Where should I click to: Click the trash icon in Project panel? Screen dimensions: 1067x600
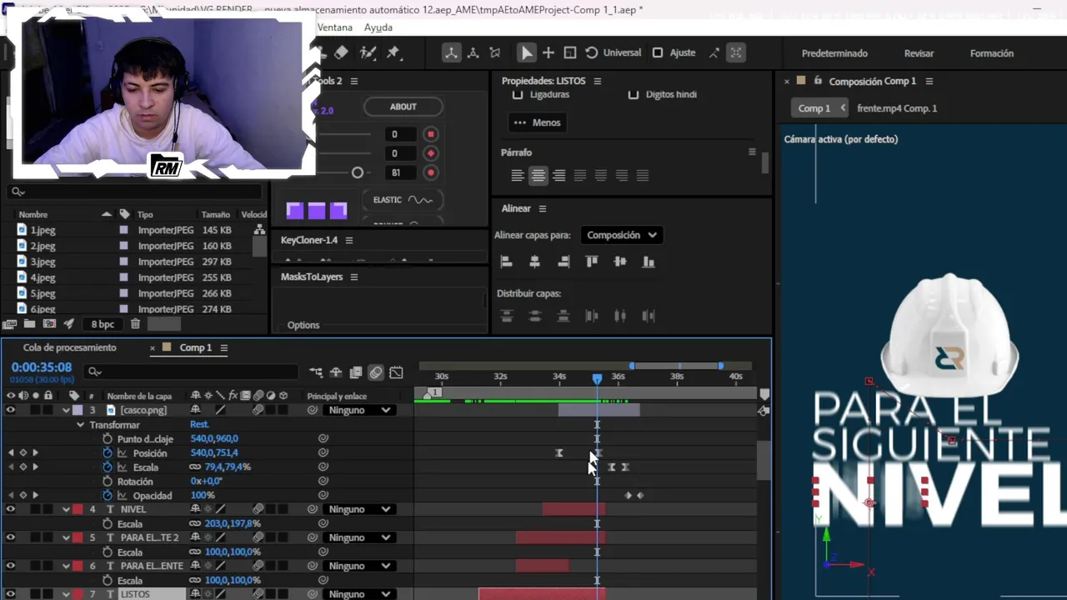(x=135, y=324)
